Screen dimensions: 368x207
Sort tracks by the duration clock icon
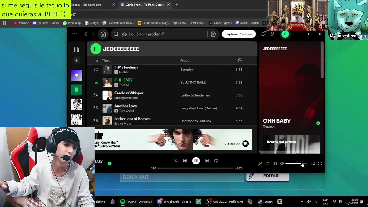click(x=240, y=60)
